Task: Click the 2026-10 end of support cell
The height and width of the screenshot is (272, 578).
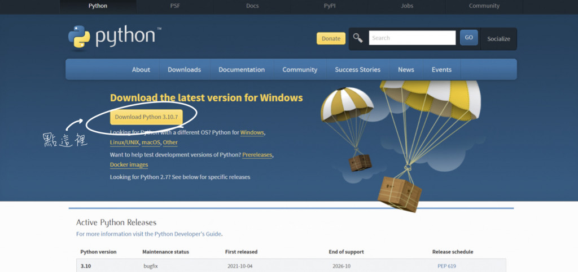Action: click(x=343, y=266)
